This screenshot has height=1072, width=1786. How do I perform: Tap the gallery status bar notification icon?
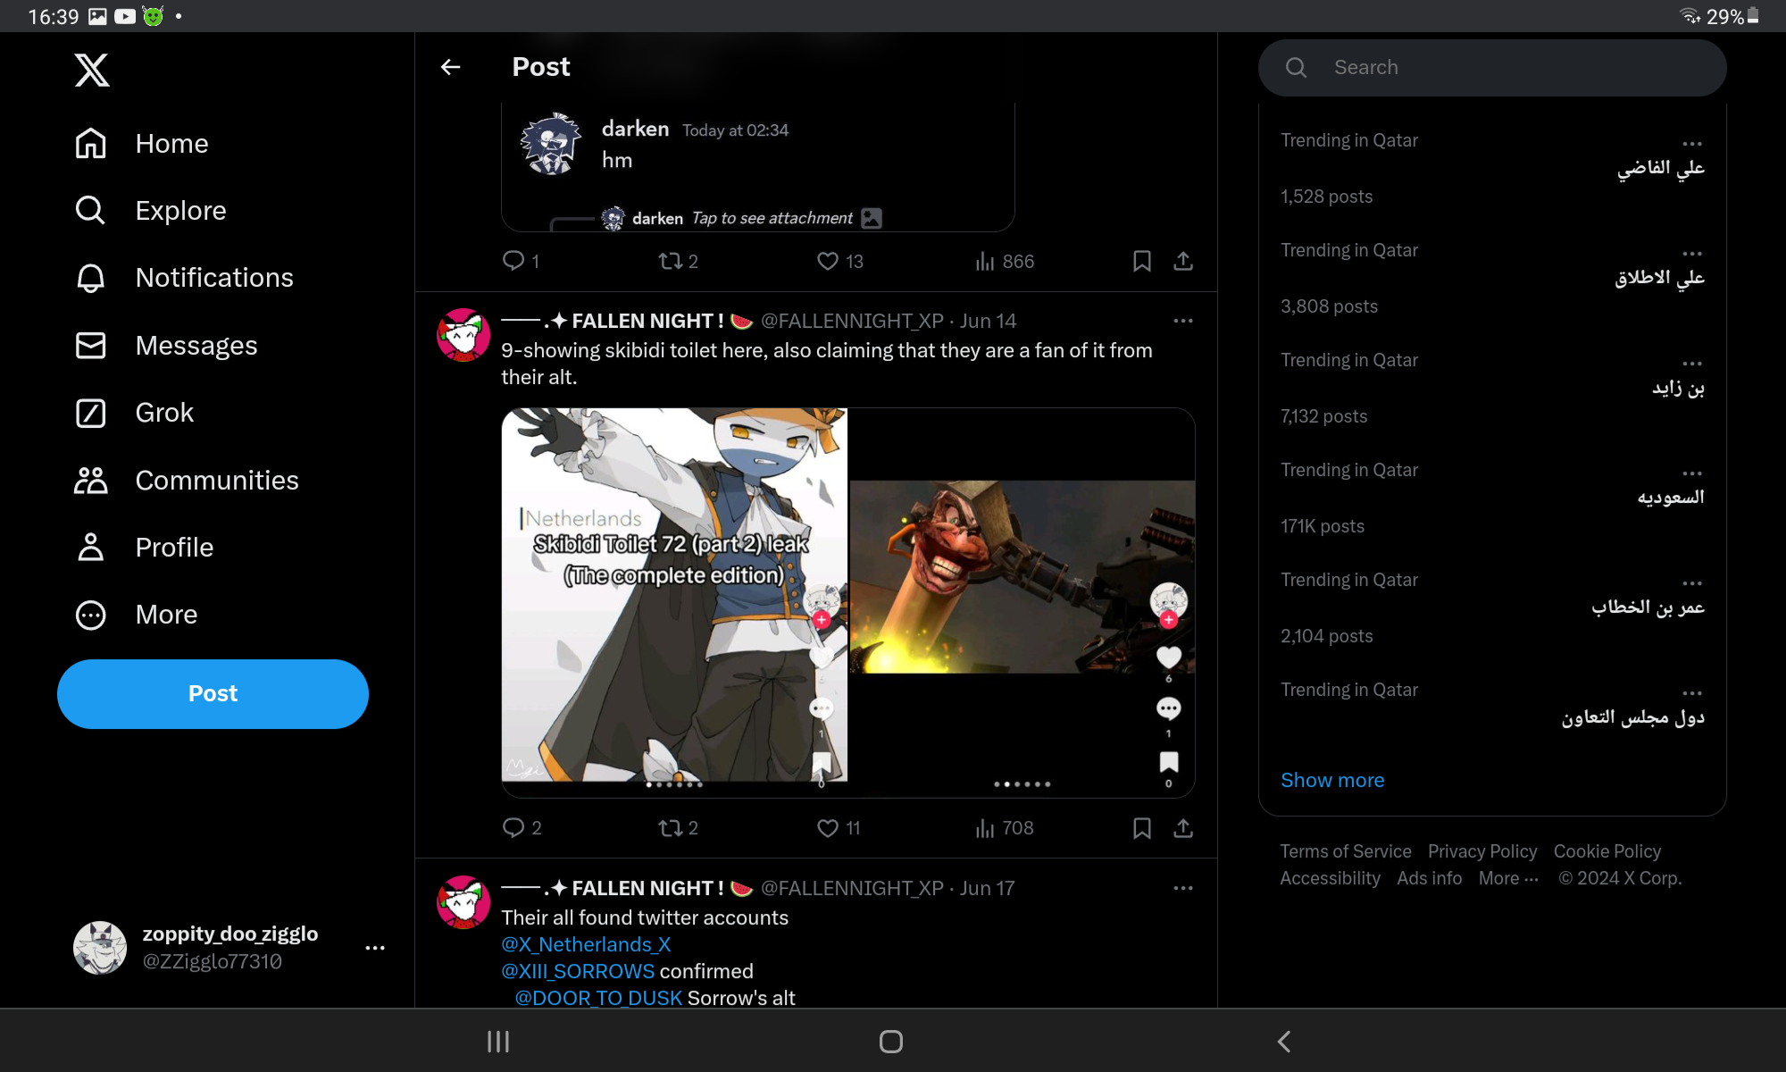tap(97, 16)
